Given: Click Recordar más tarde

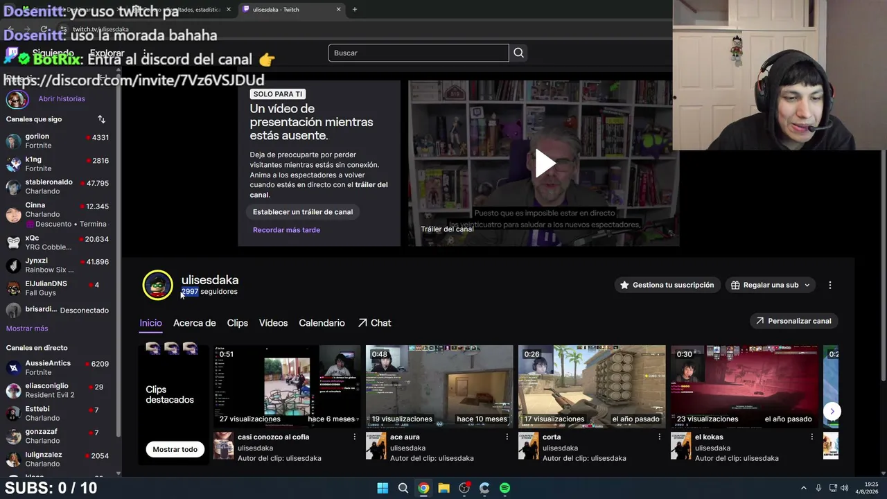Looking at the screenshot, I should click(x=286, y=230).
